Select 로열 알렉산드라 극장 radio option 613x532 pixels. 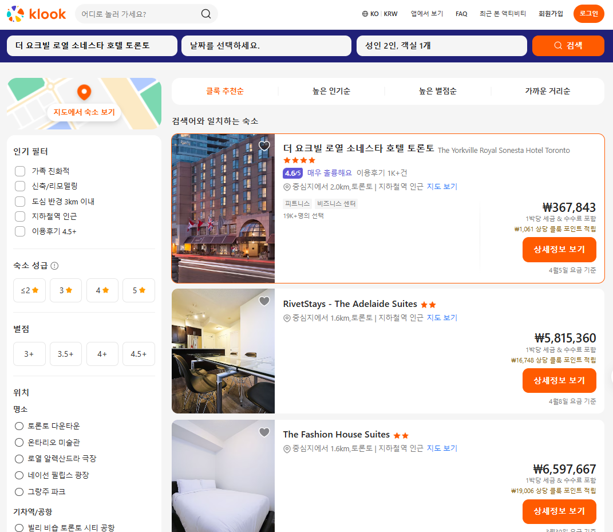coord(19,459)
